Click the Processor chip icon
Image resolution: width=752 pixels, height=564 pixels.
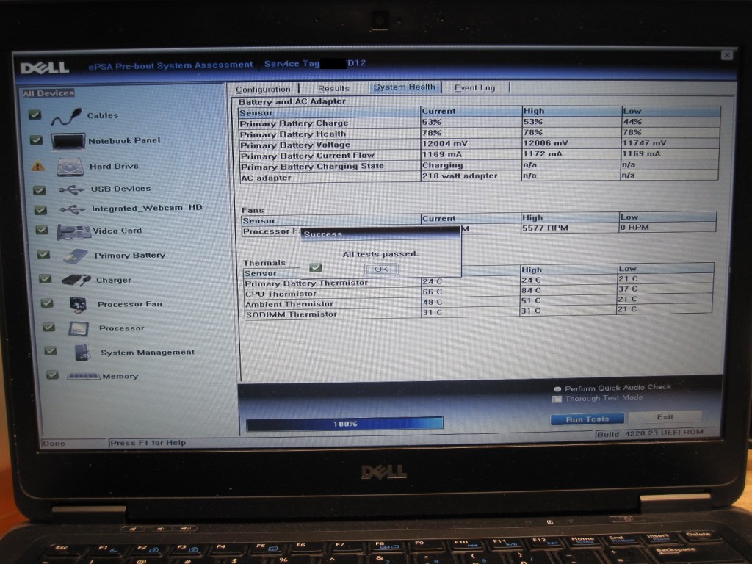[79, 328]
